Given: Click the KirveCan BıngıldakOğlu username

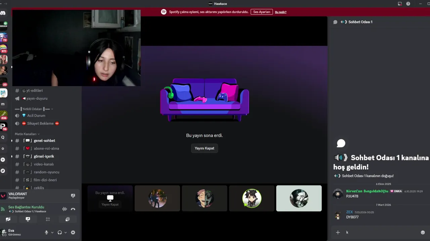Looking at the screenshot, I should click(x=367, y=191).
